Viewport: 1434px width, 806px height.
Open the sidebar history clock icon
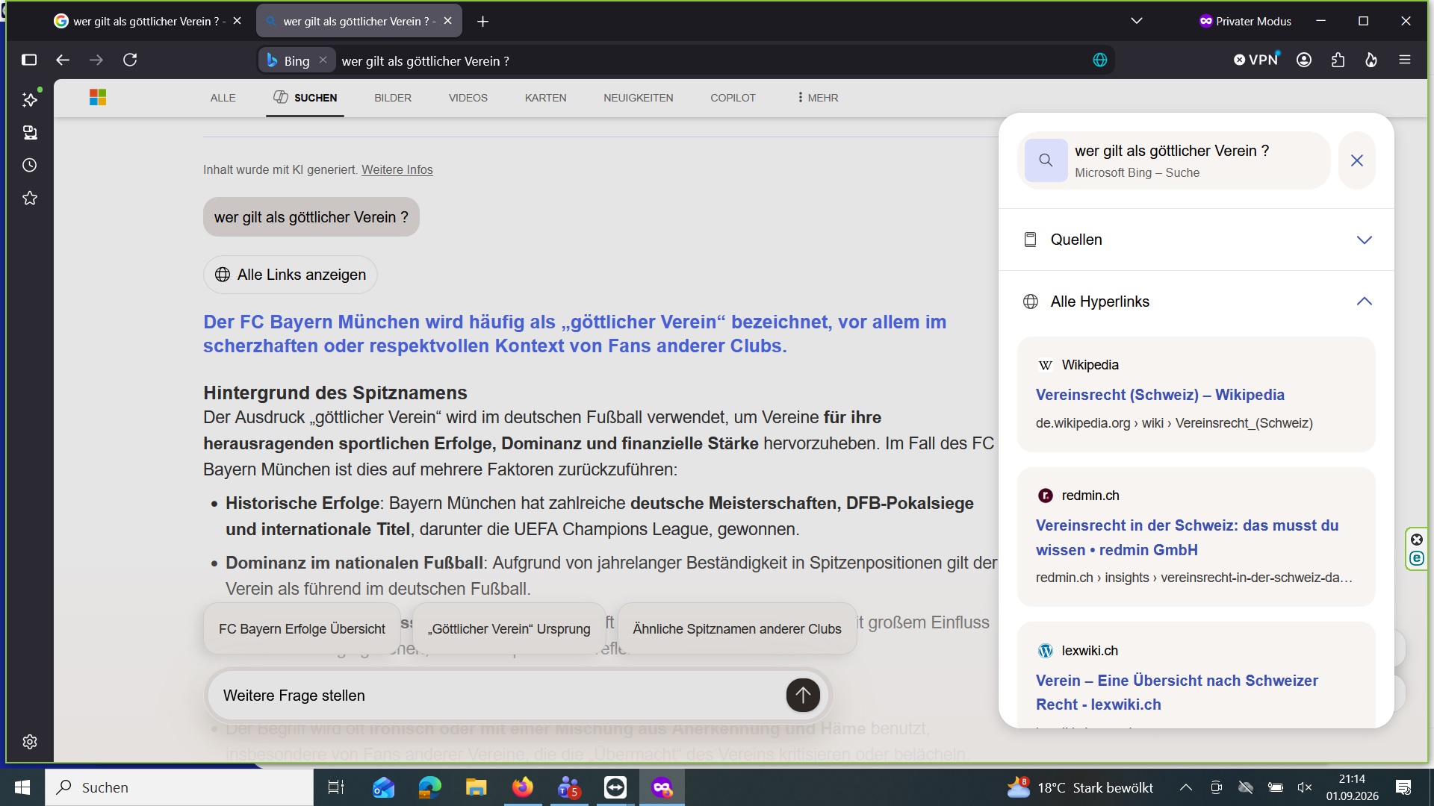coord(30,165)
